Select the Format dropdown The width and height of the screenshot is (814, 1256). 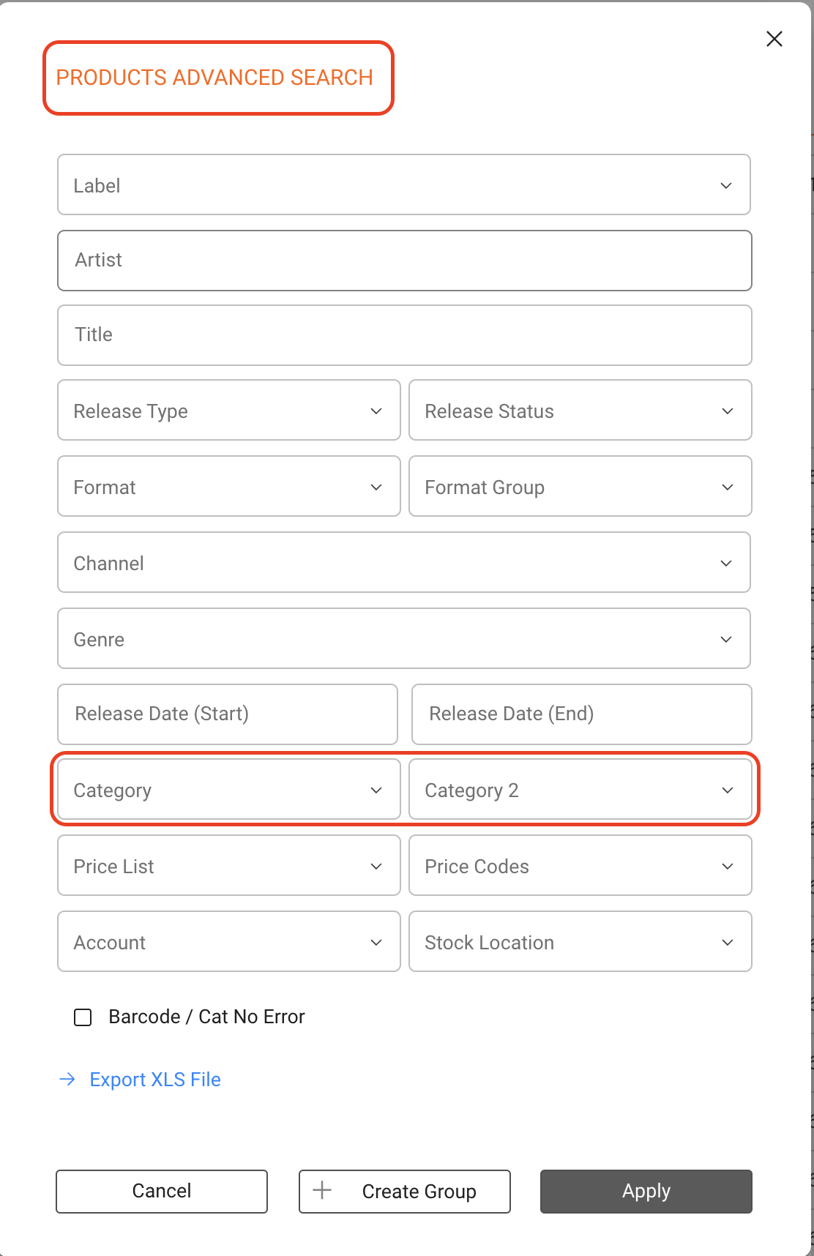tap(229, 486)
